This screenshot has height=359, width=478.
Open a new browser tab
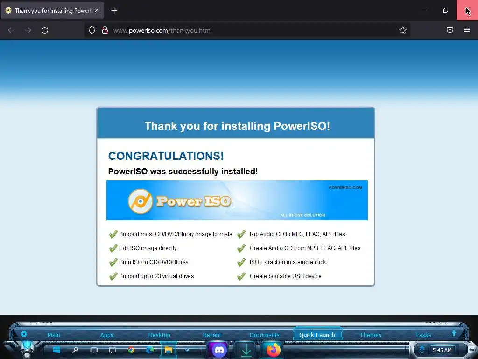(x=114, y=11)
